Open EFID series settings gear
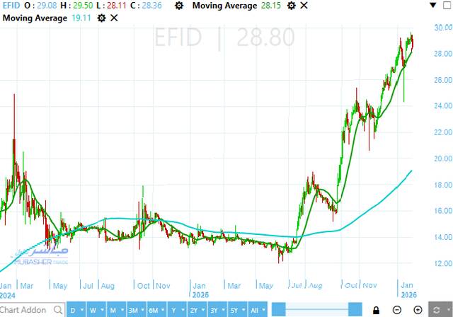This screenshot has width=453, height=317. [179, 6]
